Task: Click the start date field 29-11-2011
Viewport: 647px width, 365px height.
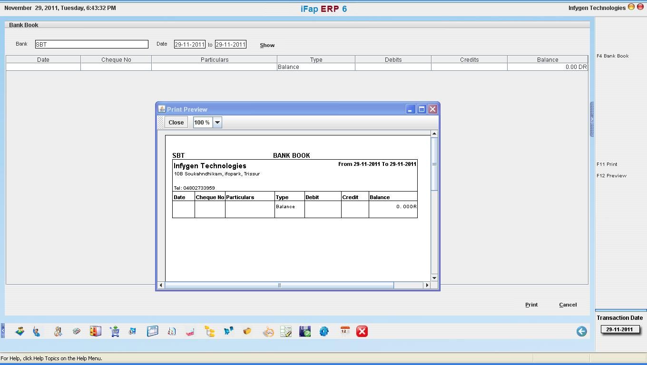Action: [189, 44]
